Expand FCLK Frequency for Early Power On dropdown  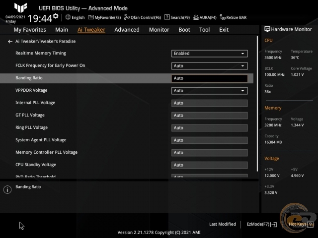pos(210,66)
